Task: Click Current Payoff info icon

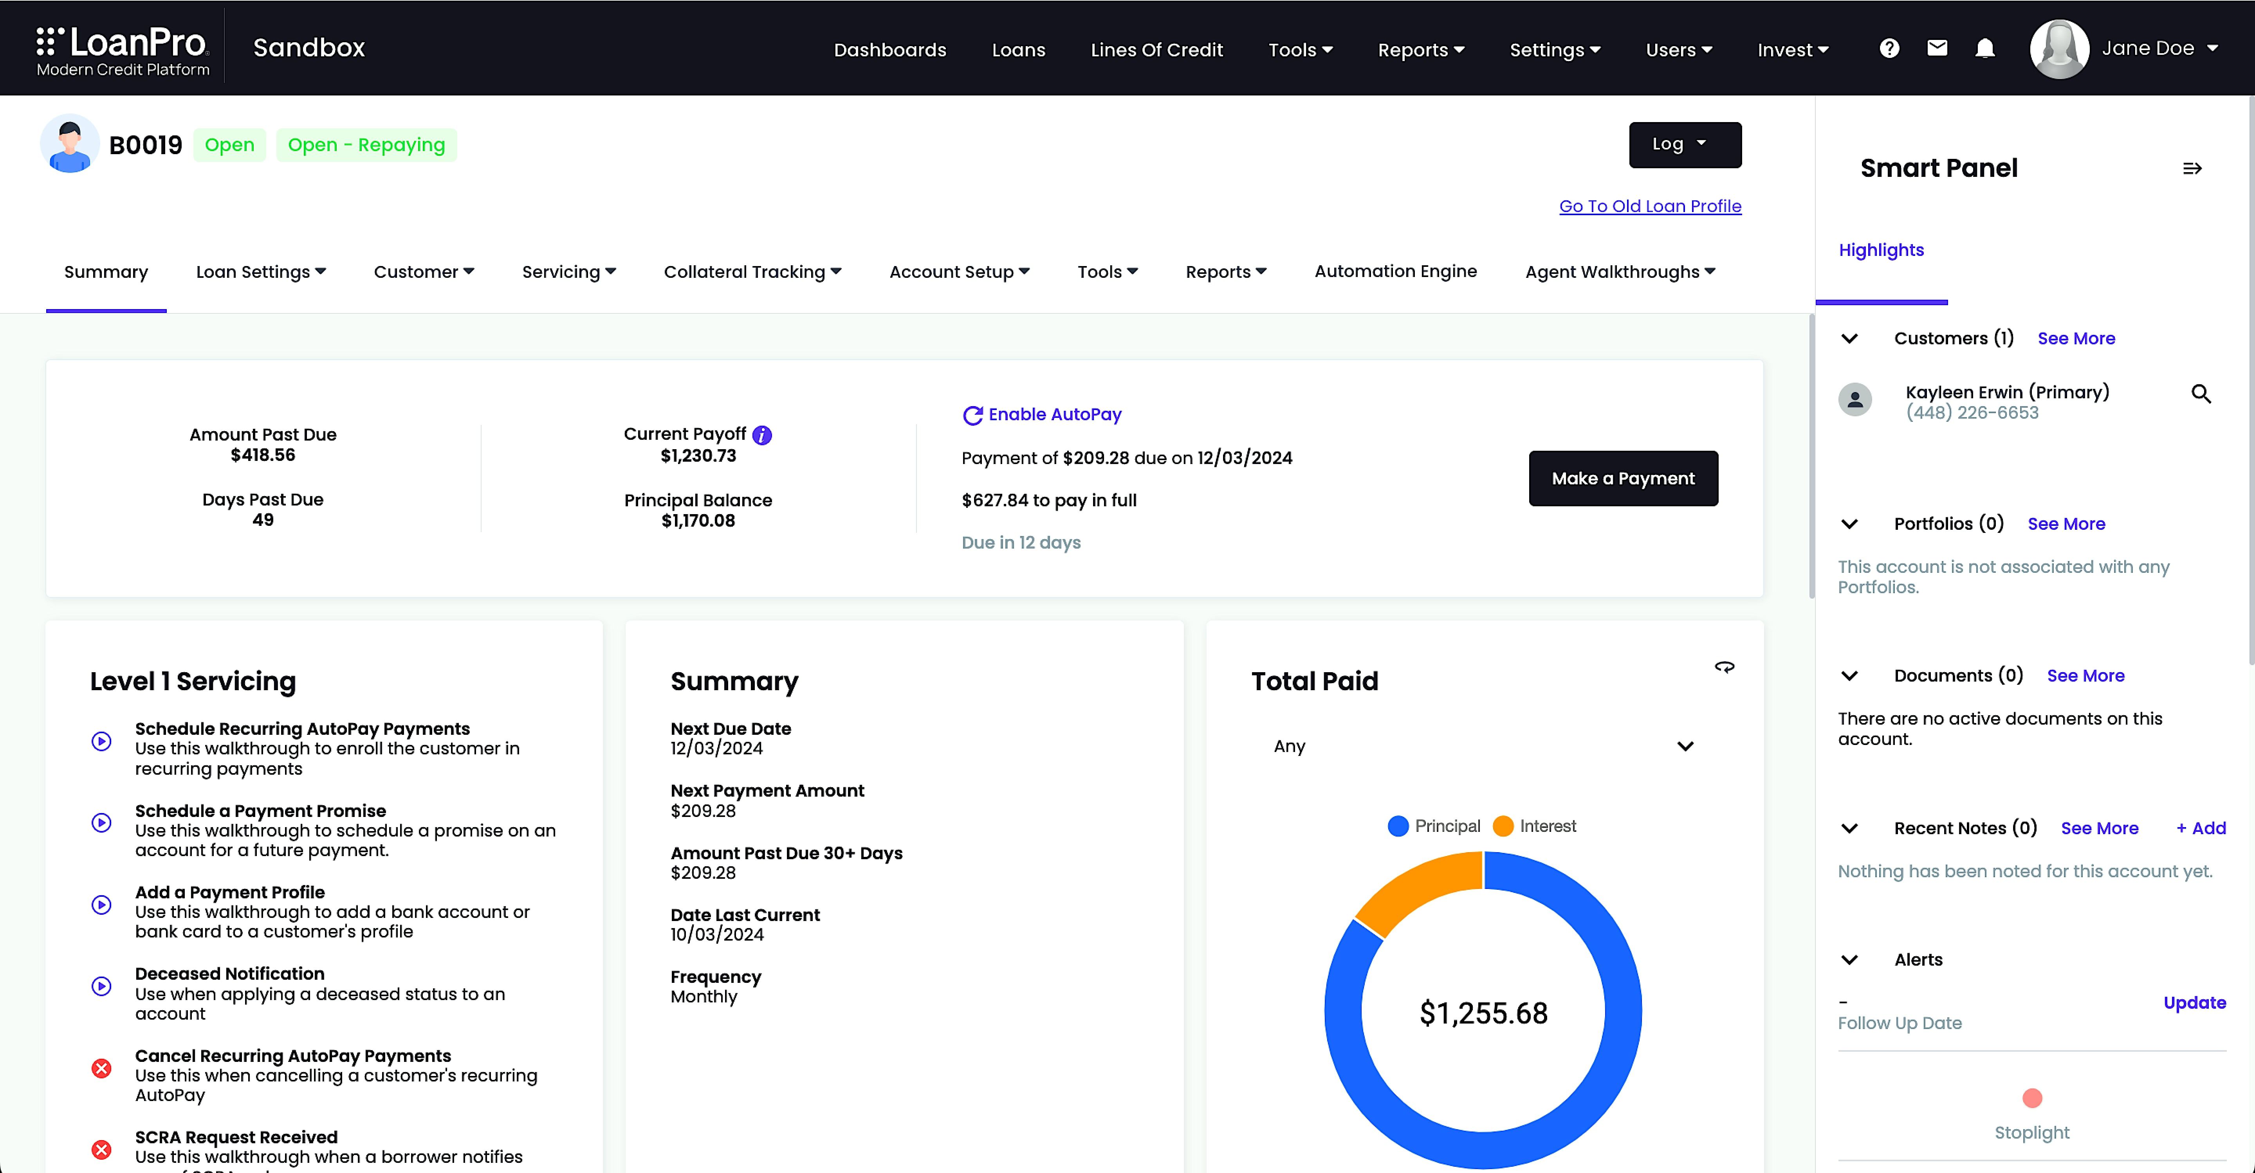Action: click(x=763, y=435)
